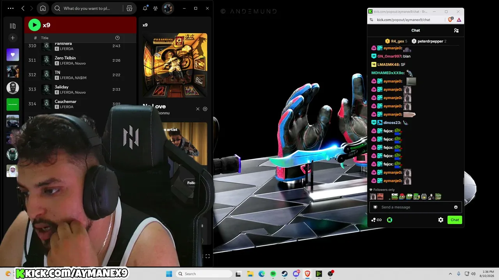This screenshot has width=499, height=280.
Task: View site information in Kick popout address bar
Action: tap(372, 20)
